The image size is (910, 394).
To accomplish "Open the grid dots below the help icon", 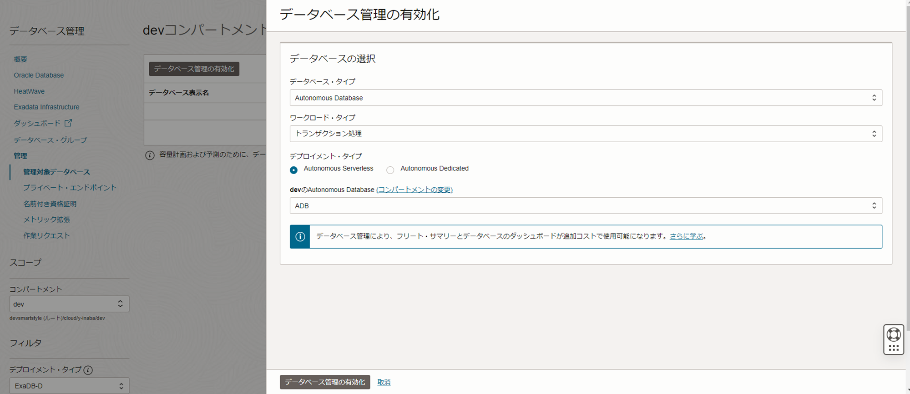I will [894, 348].
